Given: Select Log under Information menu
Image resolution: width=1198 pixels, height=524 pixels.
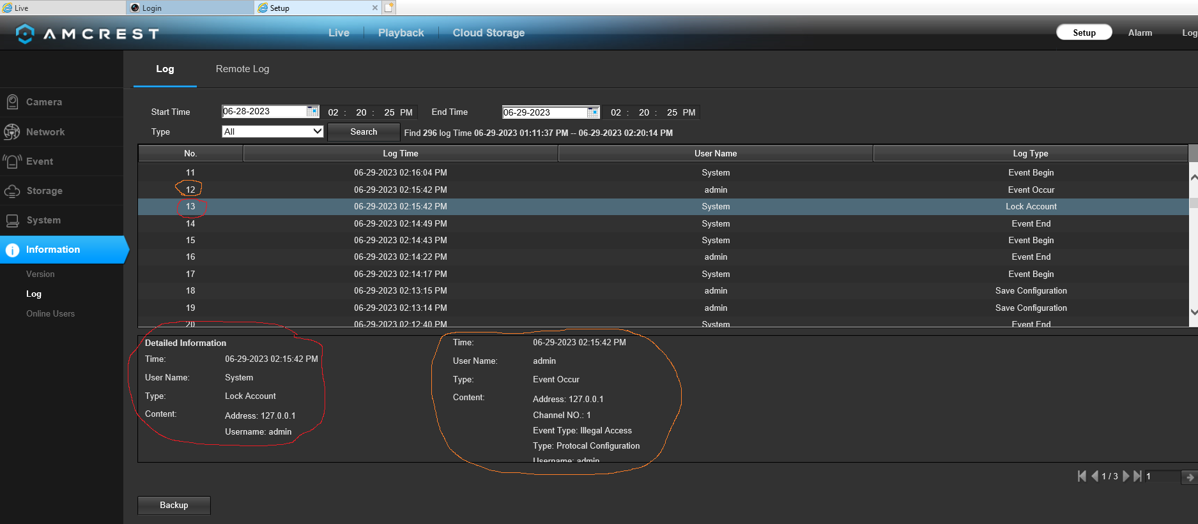Looking at the screenshot, I should (x=34, y=294).
